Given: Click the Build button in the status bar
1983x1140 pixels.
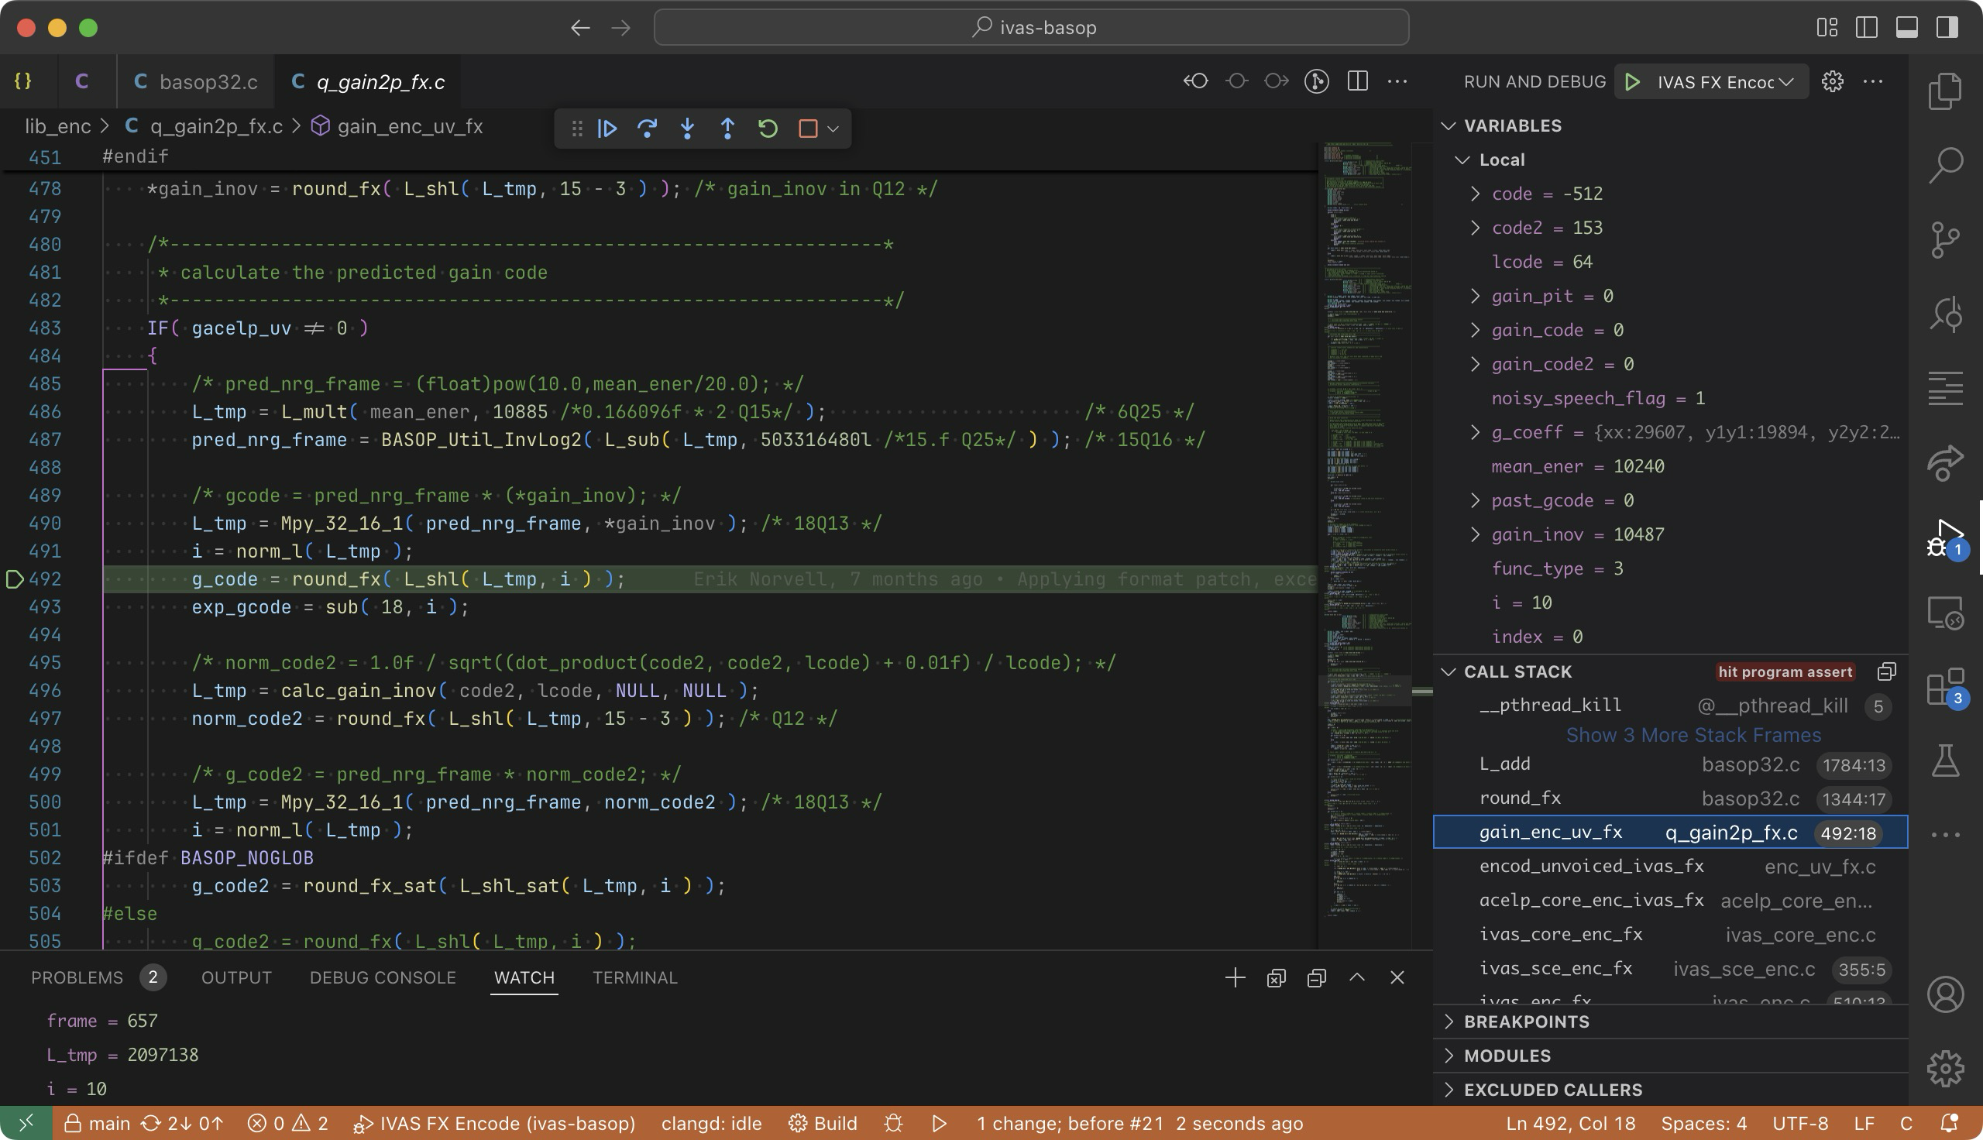Looking at the screenshot, I should coord(823,1124).
